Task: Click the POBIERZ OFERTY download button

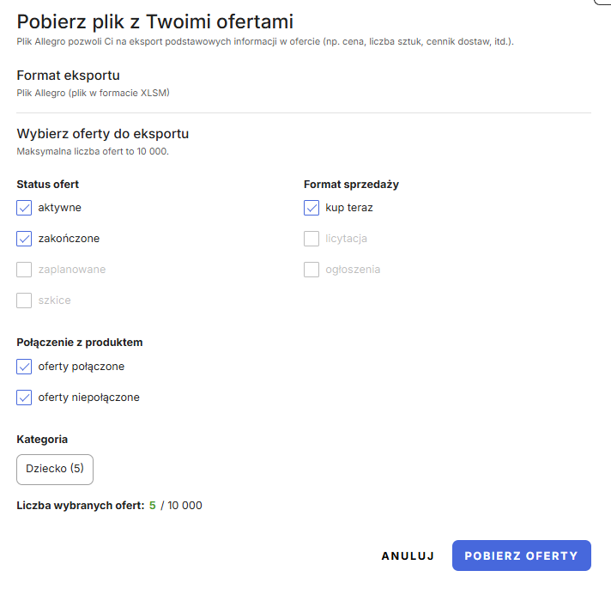Action: click(x=522, y=556)
